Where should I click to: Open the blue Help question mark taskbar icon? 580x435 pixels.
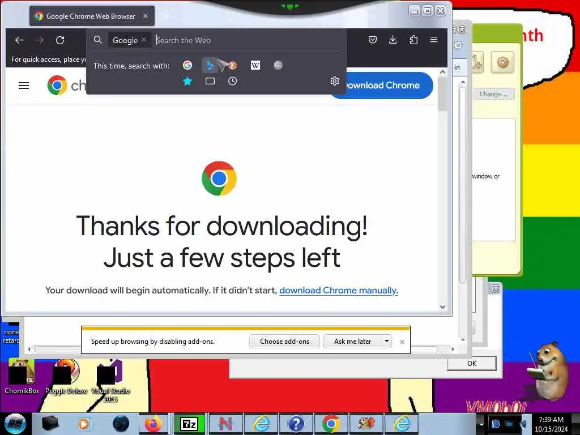pyautogui.click(x=296, y=424)
